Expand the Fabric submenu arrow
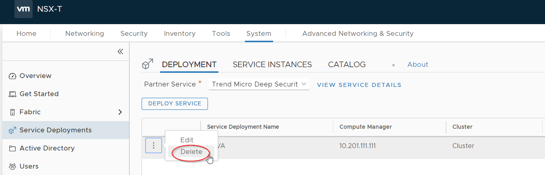Viewport: 545px width, 175px height. (120, 112)
